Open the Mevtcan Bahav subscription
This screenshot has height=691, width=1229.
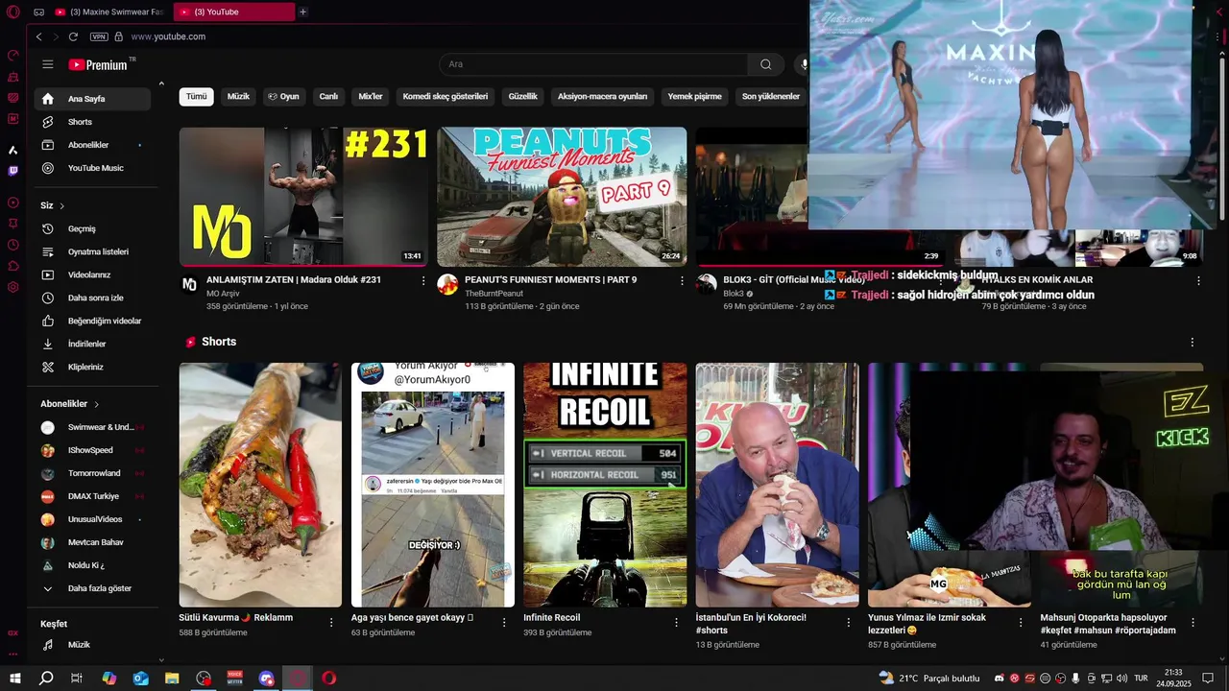tap(92, 542)
